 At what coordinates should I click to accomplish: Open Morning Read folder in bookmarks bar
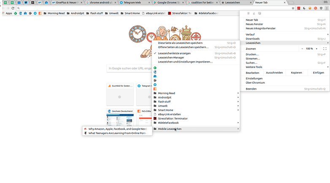click(x=54, y=13)
